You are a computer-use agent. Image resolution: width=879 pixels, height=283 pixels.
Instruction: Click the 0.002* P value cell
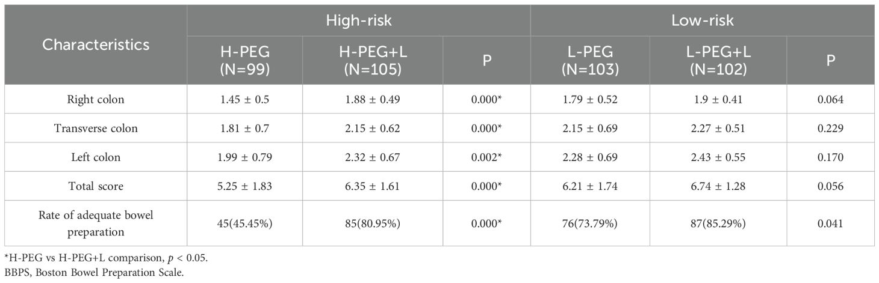[x=486, y=157]
